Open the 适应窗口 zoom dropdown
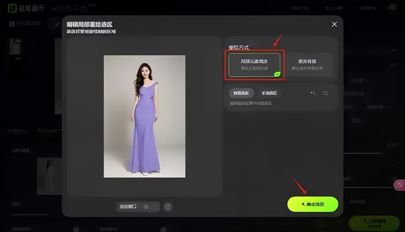This screenshot has width=405, height=232. pyautogui.click(x=138, y=207)
